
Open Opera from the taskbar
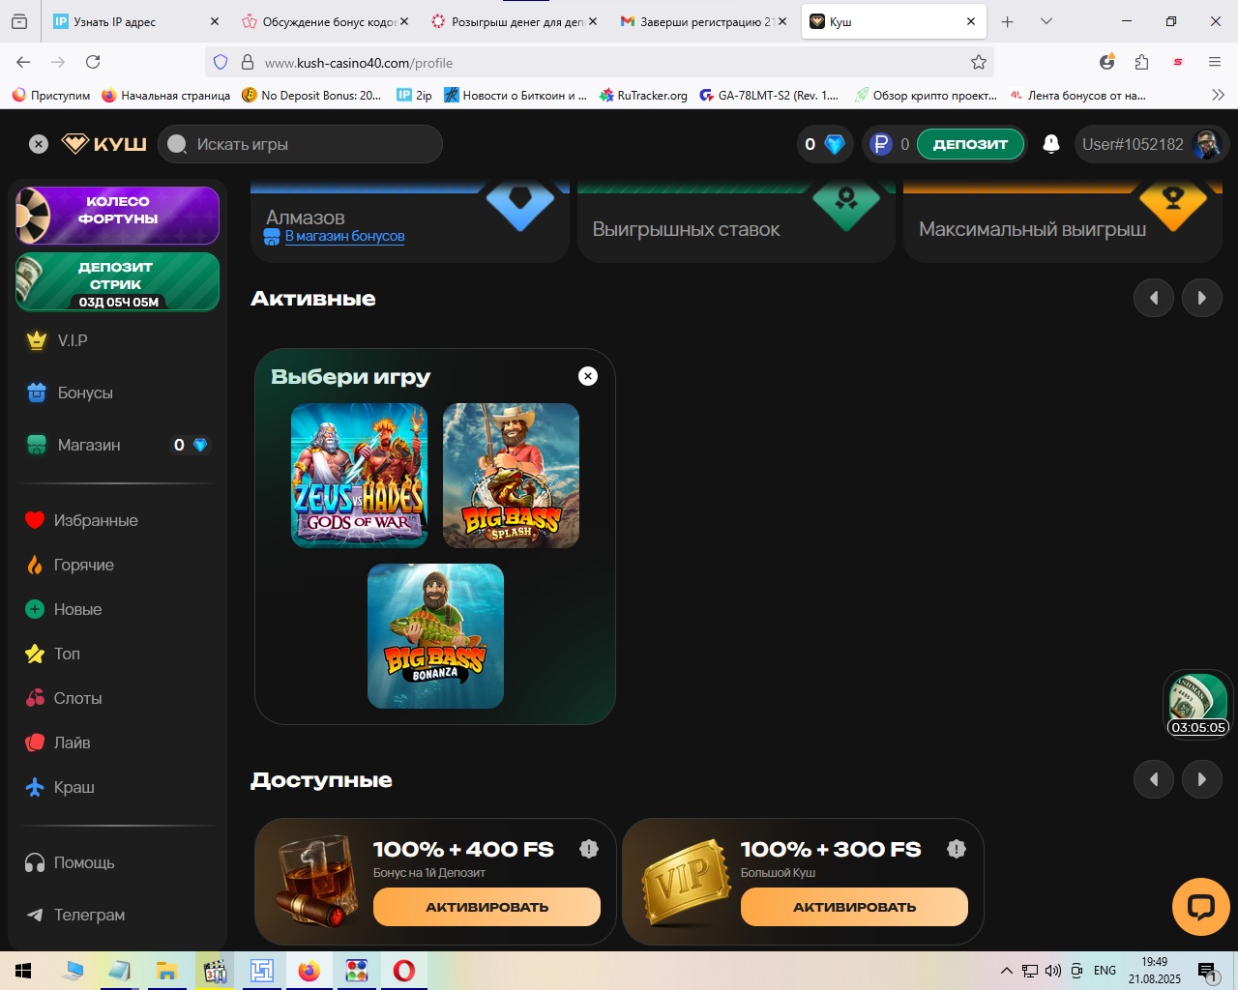pos(404,971)
